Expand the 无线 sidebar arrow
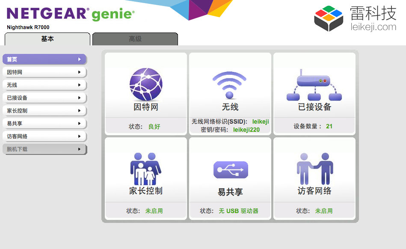Viewport: 406px width, 249px height. (x=80, y=85)
